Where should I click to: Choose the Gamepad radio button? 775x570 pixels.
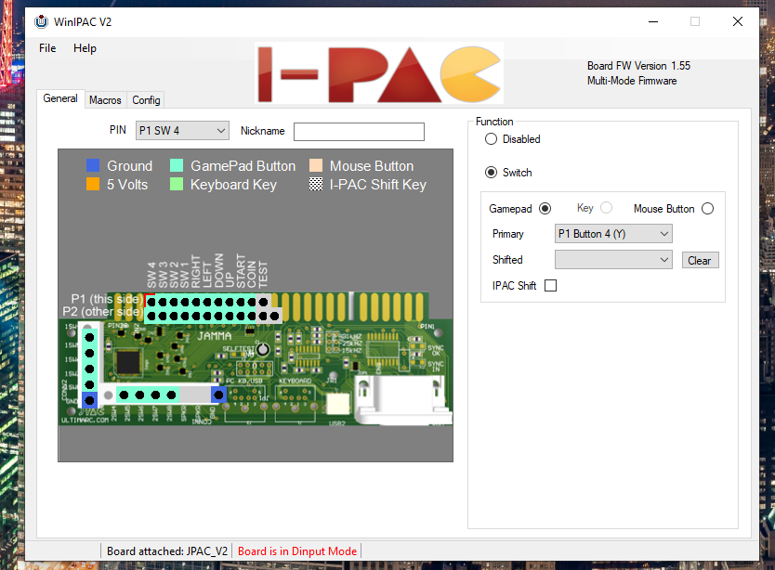pos(545,209)
